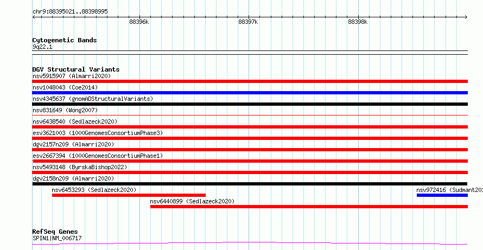Click the red nsv6438540 variant bar
Viewport: 483px width, 250px height.
(250, 127)
